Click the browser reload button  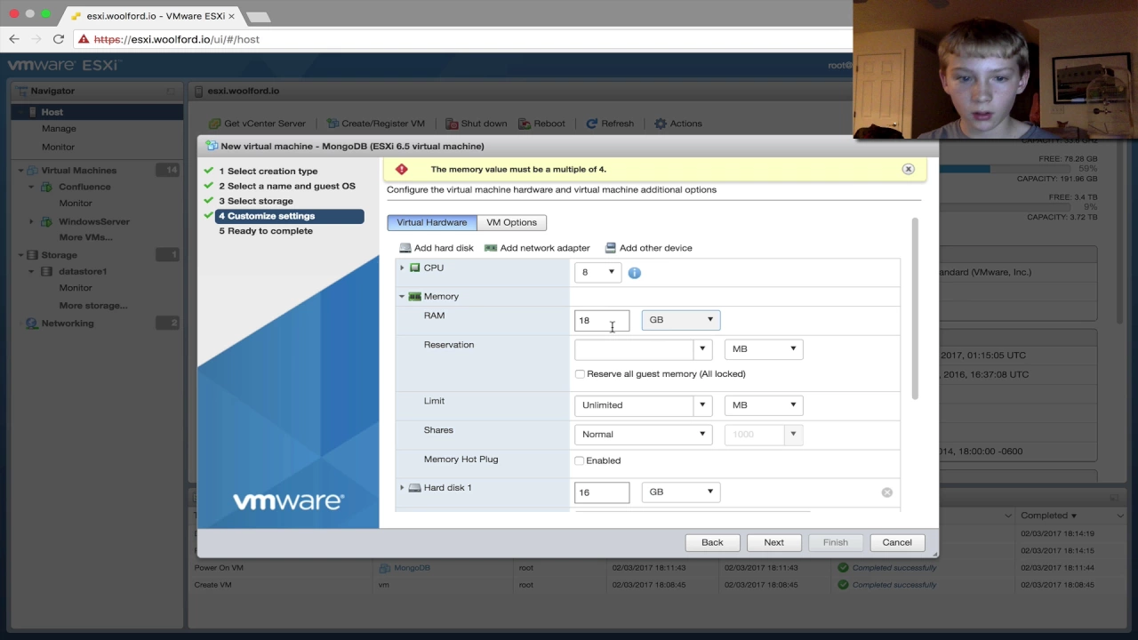pyautogui.click(x=59, y=39)
